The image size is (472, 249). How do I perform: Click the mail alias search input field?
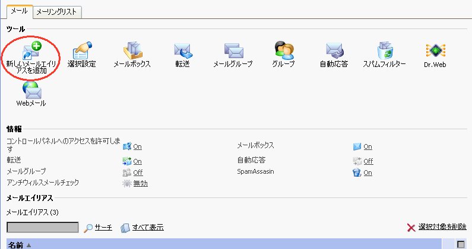43,228
